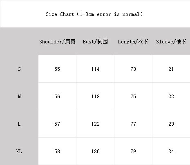Click the S size row label
The image size is (190, 165).
19,69
